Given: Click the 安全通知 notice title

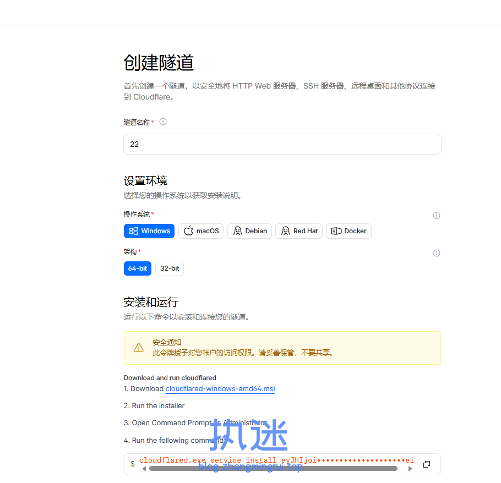Looking at the screenshot, I should [x=167, y=342].
